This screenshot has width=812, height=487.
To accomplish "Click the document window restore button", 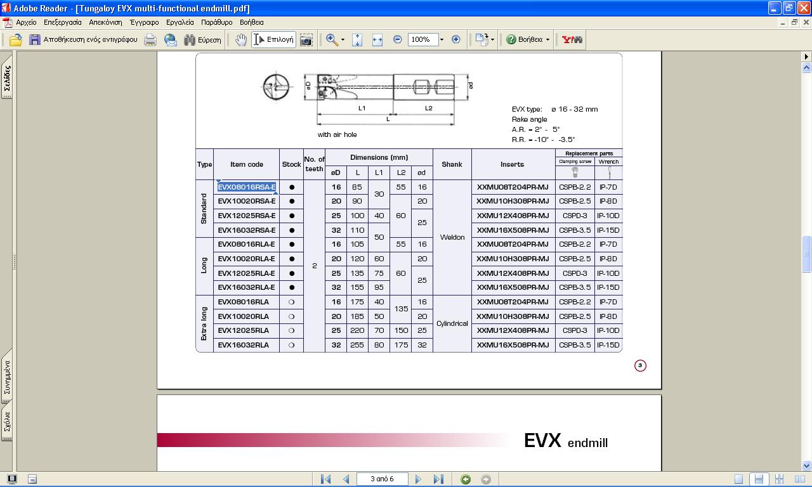I will pyautogui.click(x=794, y=22).
